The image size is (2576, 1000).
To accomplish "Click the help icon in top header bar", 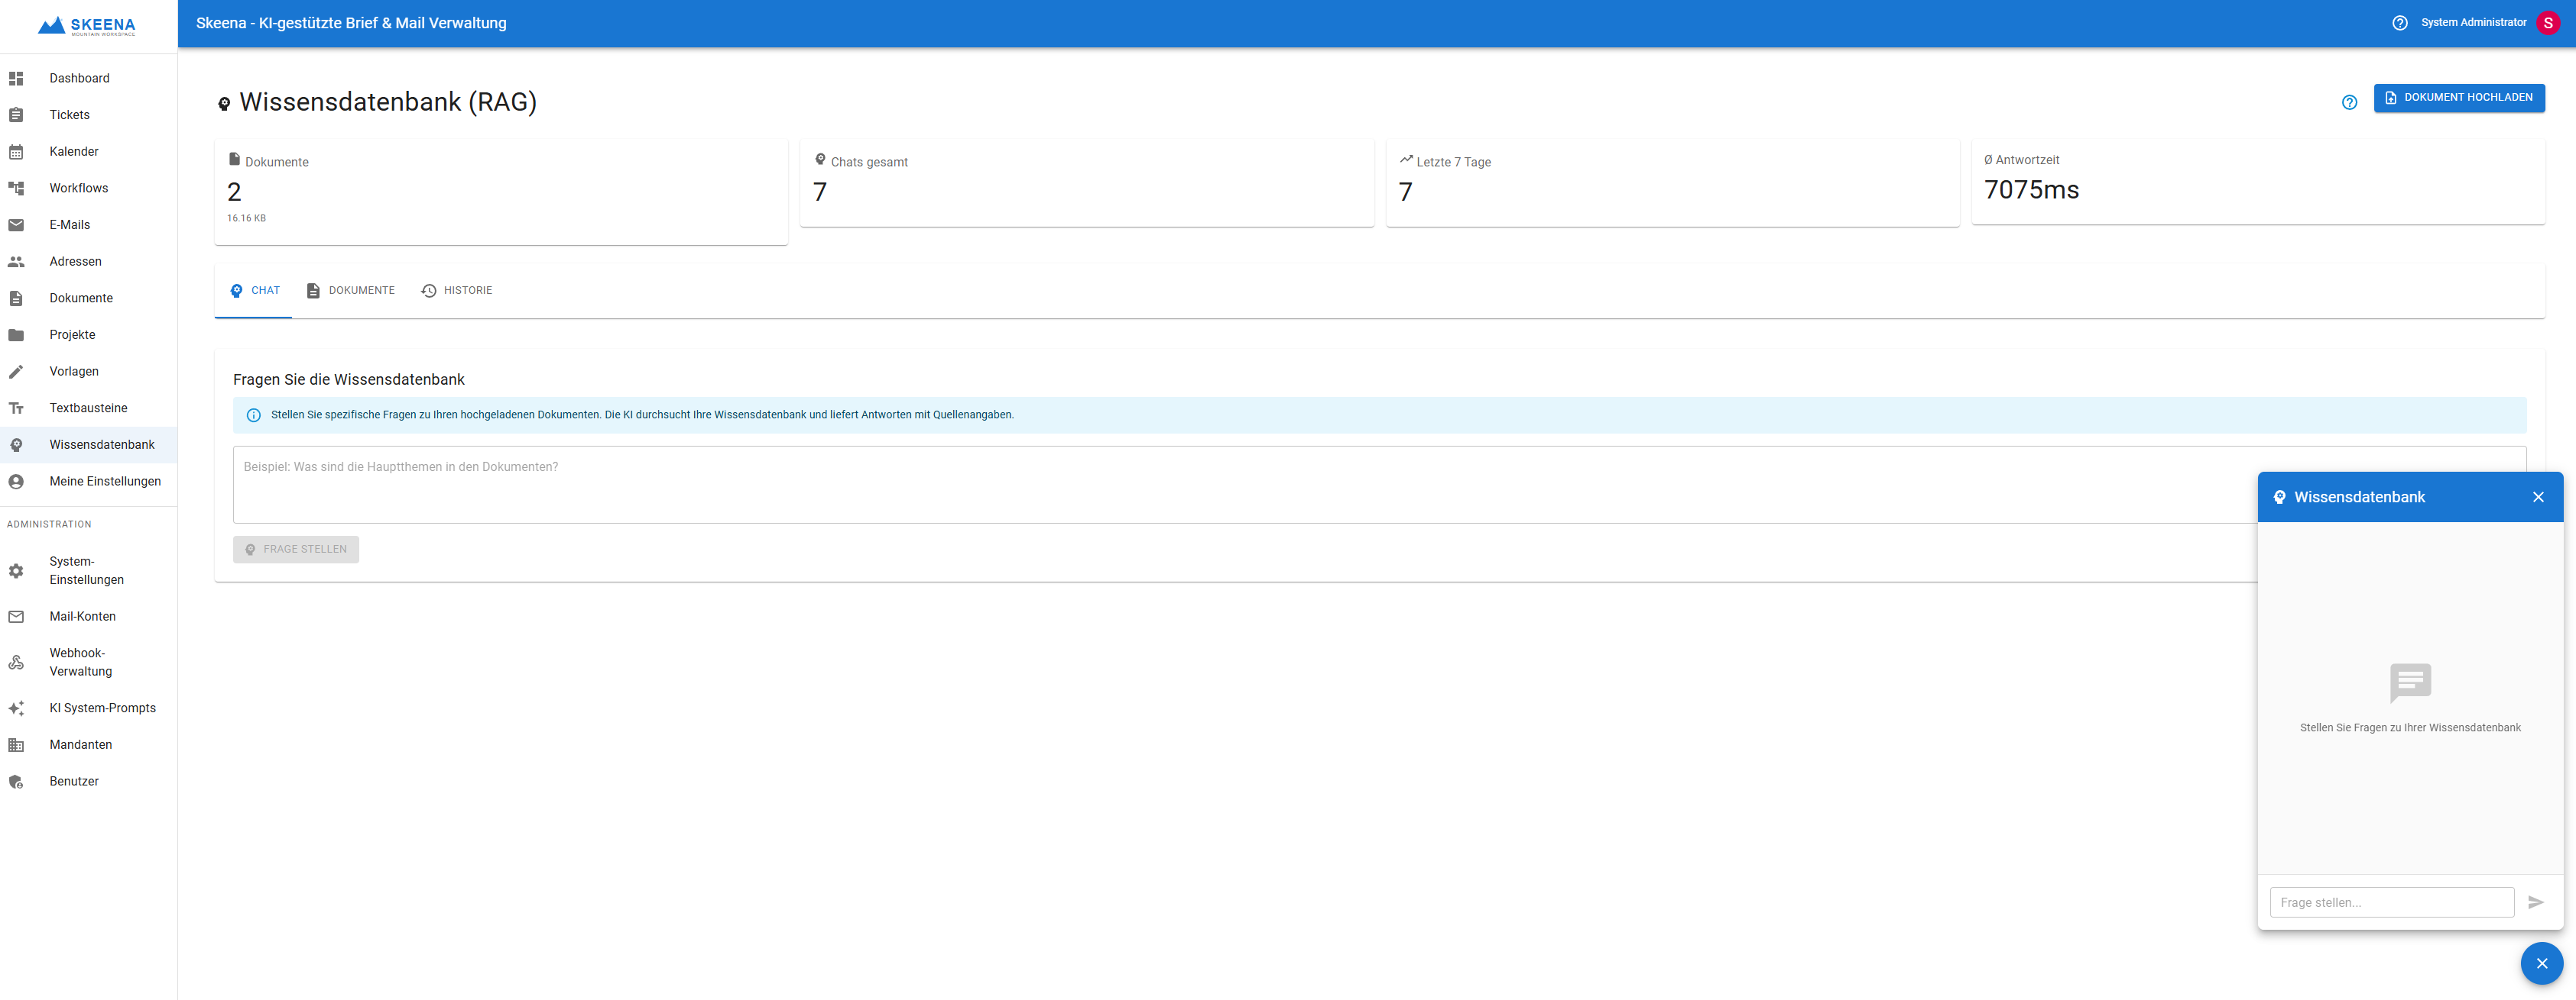I will [2399, 23].
